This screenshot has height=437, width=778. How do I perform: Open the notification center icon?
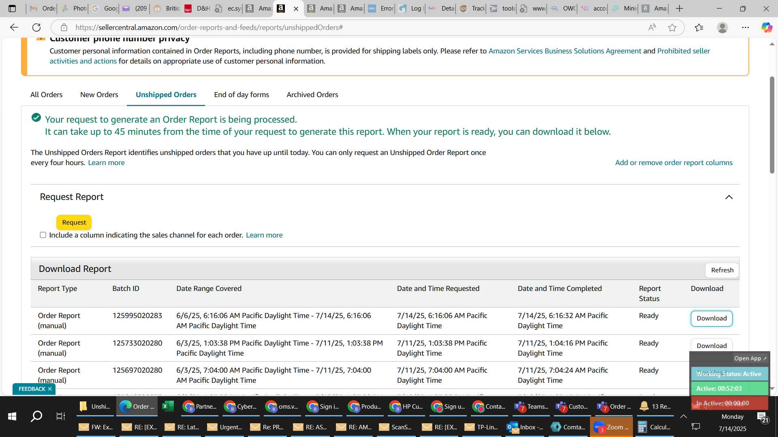(x=762, y=417)
